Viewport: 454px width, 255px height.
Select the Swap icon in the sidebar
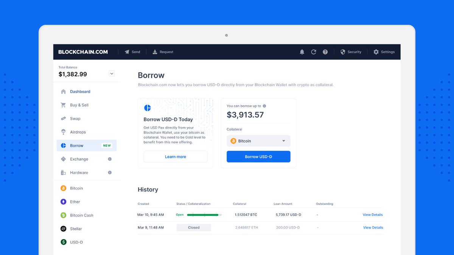(x=63, y=118)
